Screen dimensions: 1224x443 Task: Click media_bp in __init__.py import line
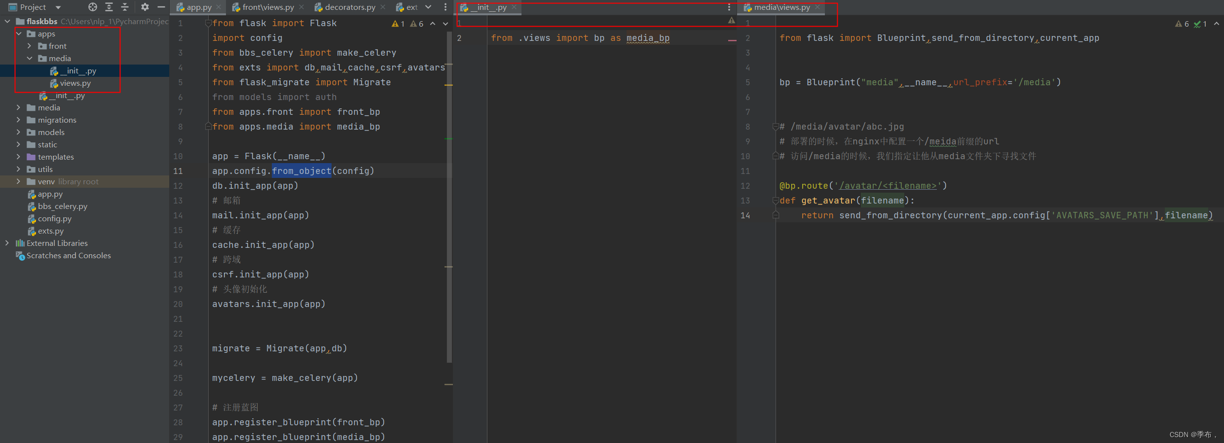648,38
